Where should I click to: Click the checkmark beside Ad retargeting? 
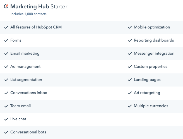coord(130,93)
